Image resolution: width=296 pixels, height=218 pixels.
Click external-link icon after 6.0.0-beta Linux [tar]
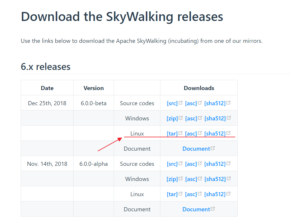181,133
